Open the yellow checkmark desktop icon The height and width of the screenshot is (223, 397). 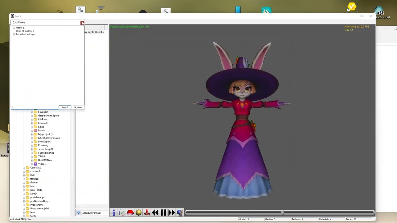click(352, 7)
